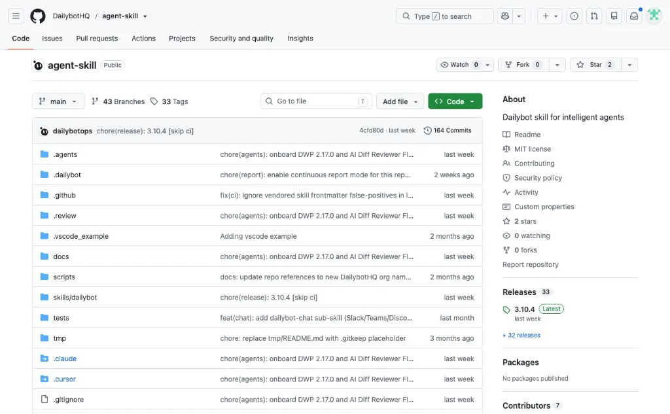Click the tests folder icon
This screenshot has width=670, height=414.
44,317
